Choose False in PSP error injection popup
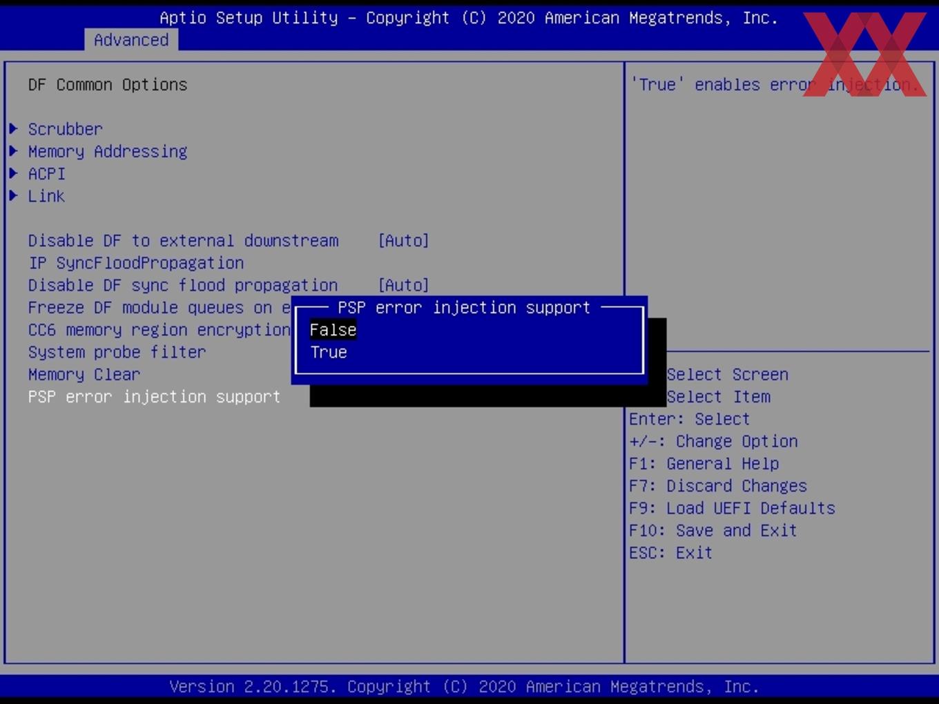 (333, 330)
